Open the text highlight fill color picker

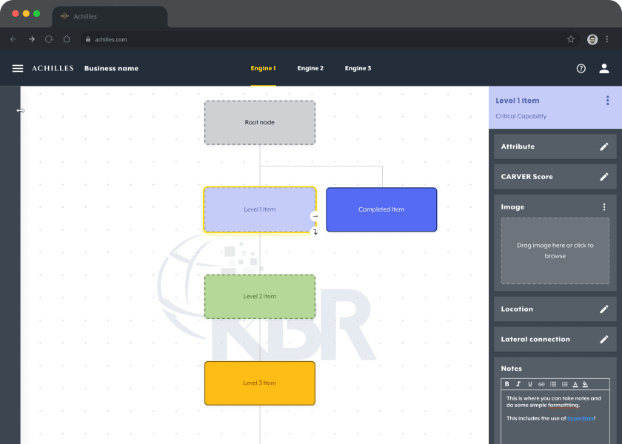[585, 384]
